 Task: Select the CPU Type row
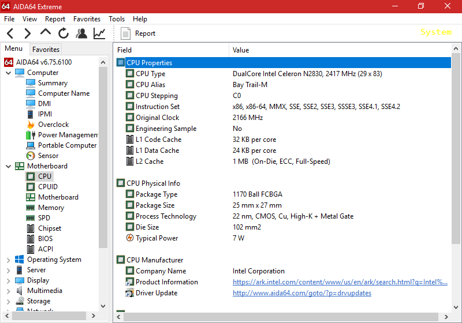coord(284,74)
